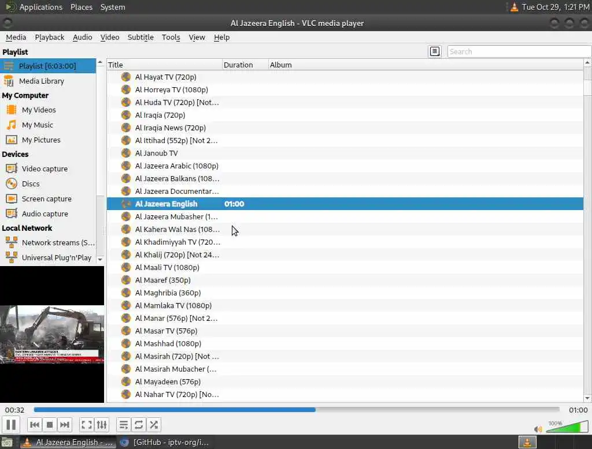Select Al Maghribia (360p) row
Viewport: 592px width, 449px height.
(345, 293)
